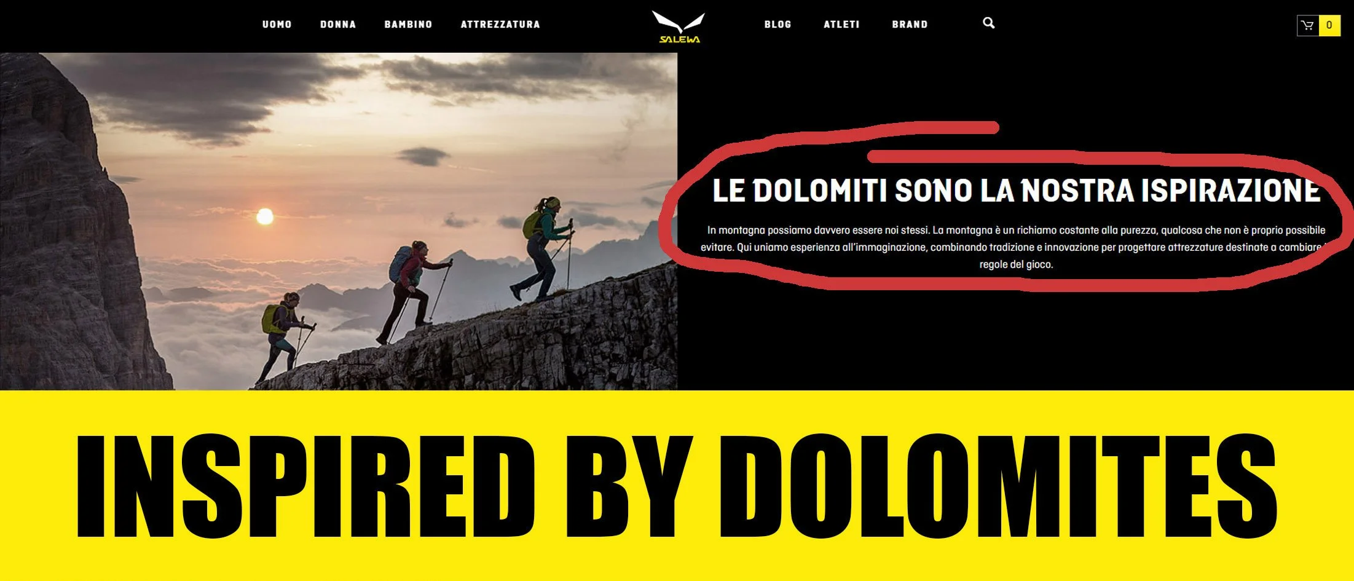Click the hikers sunset hero image

click(x=339, y=221)
